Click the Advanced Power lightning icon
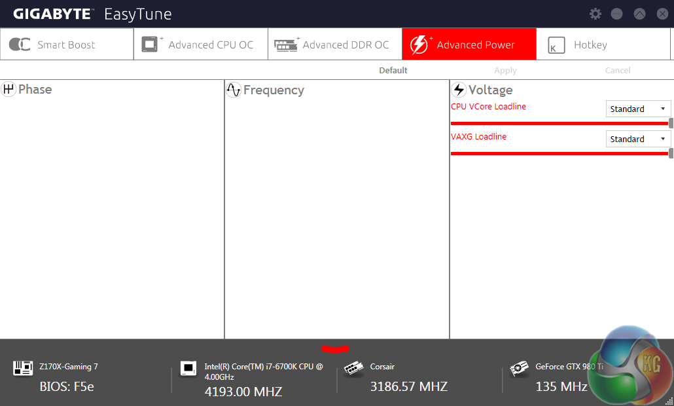Screen dimensions: 674x406 (x=419, y=45)
